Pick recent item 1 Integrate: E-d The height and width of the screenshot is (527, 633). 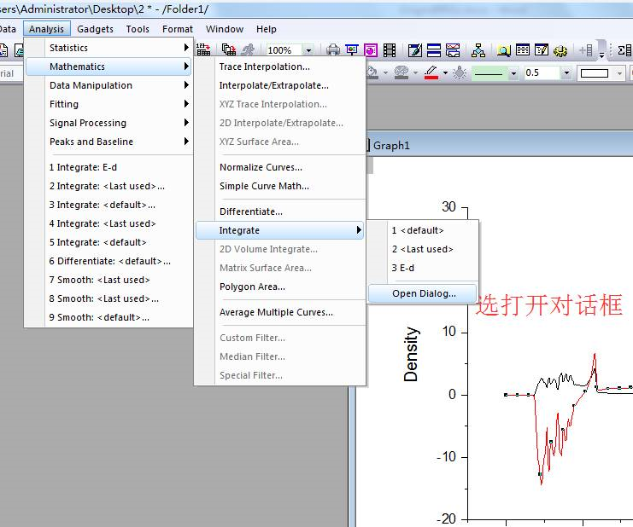tap(83, 167)
